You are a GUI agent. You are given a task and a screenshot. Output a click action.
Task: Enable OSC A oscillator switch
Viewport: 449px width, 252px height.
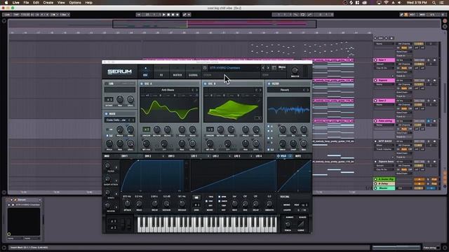point(142,84)
